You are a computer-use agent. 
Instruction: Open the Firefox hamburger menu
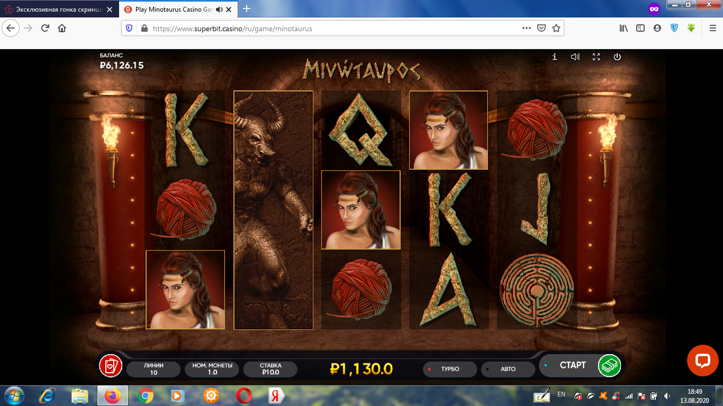712,29
